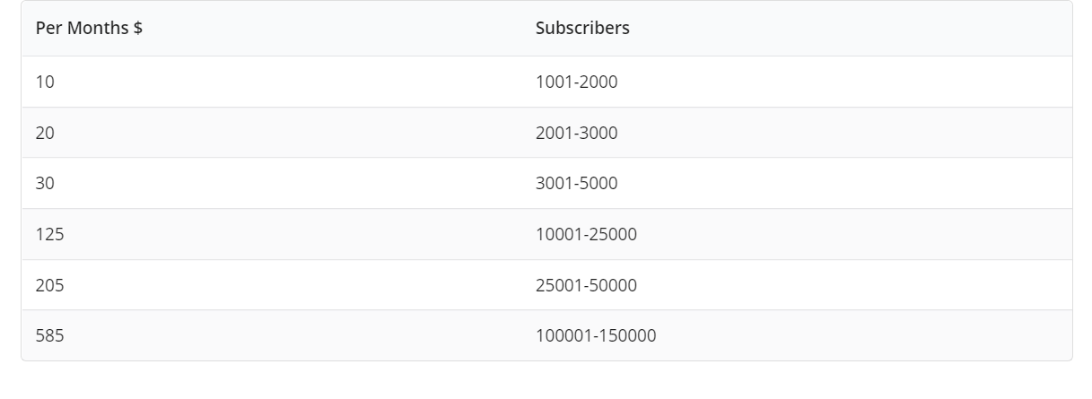Pick the price cell showing 30

(x=45, y=183)
